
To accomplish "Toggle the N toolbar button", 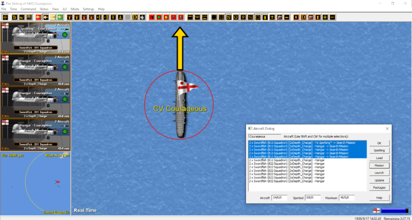I will (228, 17).
